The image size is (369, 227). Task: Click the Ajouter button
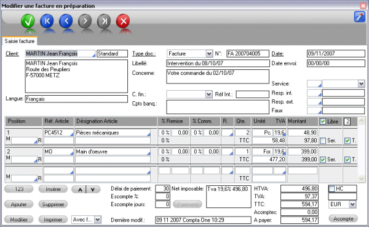click(19, 204)
